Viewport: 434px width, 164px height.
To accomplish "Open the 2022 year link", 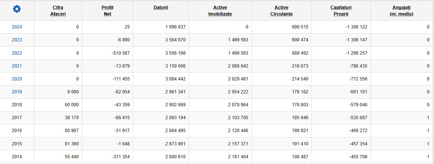I will pyautogui.click(x=17, y=53).
